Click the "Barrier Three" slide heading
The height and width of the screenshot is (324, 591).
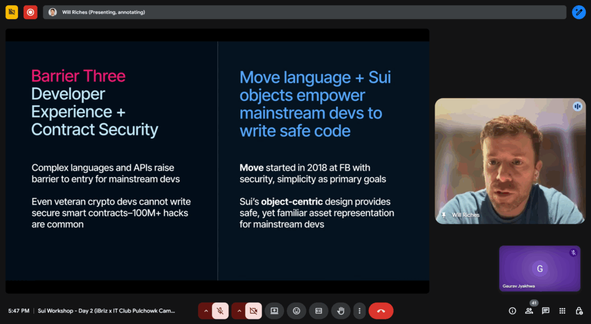coord(78,76)
